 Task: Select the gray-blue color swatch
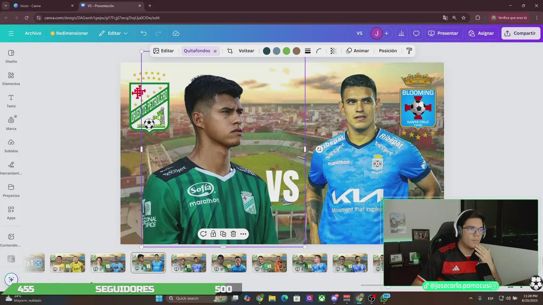pyautogui.click(x=277, y=51)
